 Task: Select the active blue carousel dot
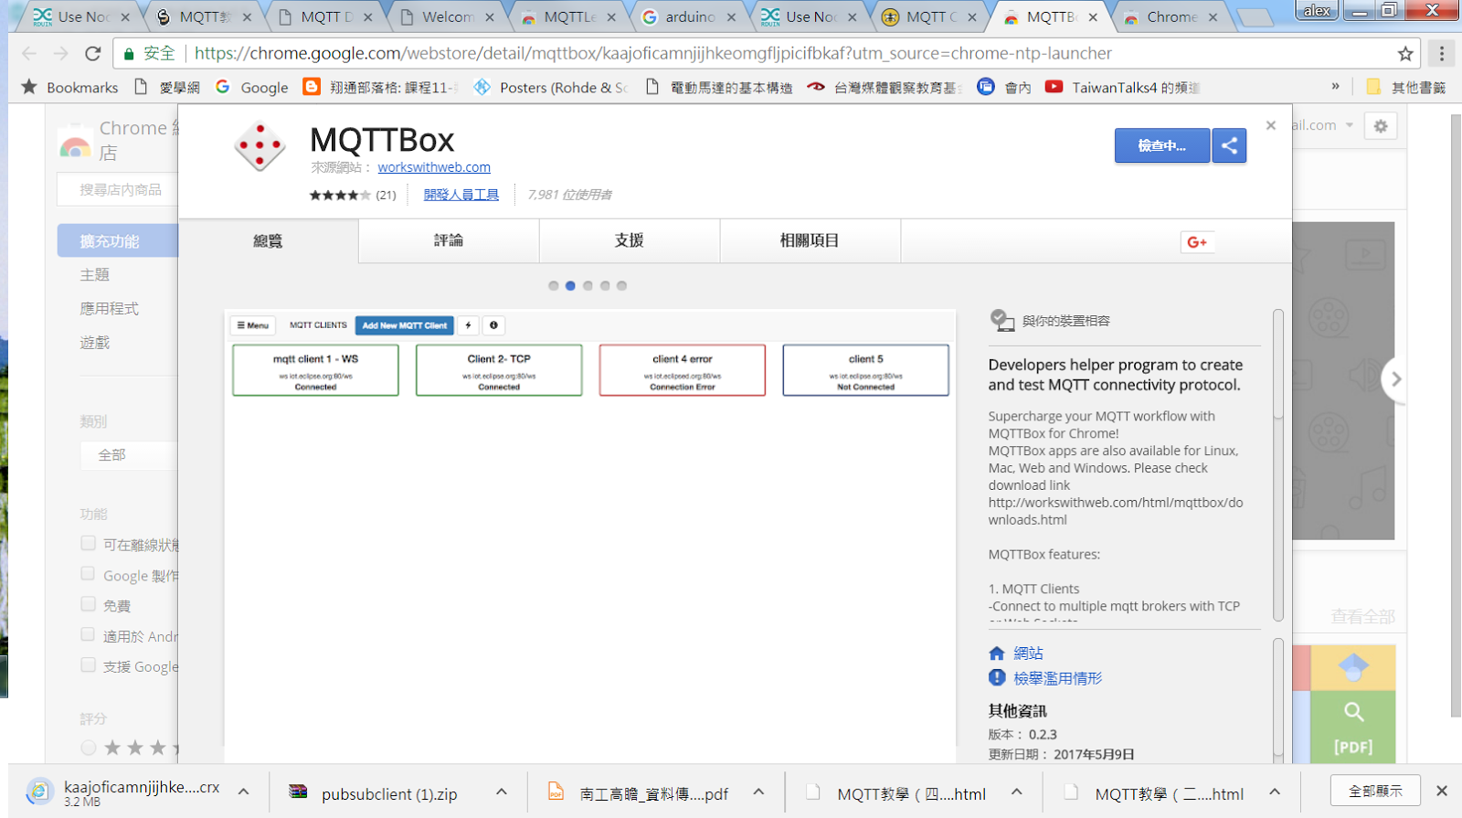[570, 286]
